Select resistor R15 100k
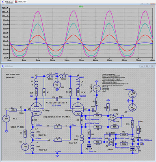 click(124, 144)
